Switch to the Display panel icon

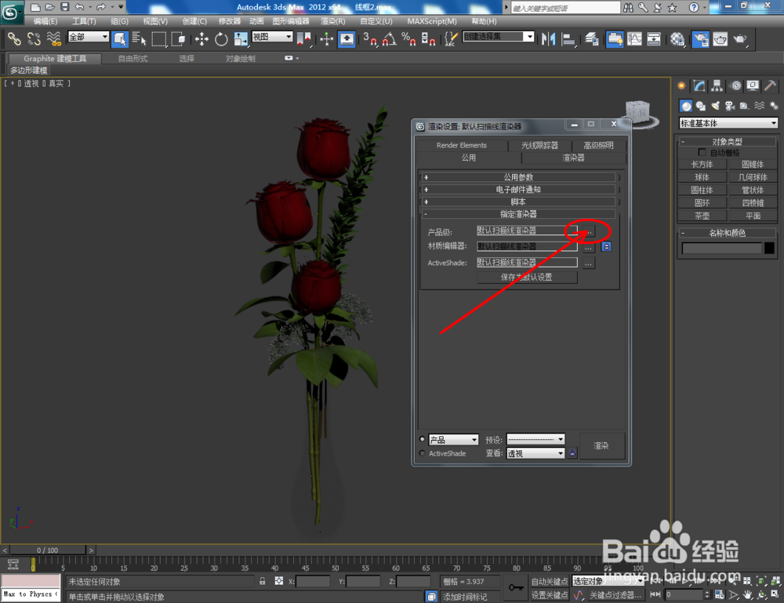click(753, 86)
